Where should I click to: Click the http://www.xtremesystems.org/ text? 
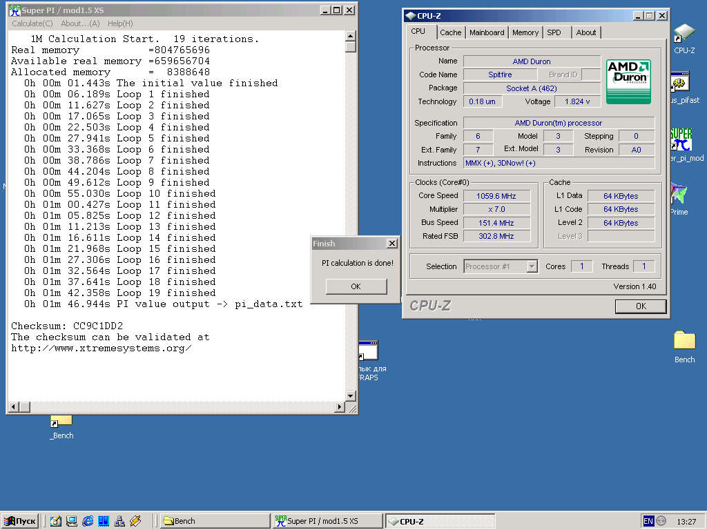[101, 348]
